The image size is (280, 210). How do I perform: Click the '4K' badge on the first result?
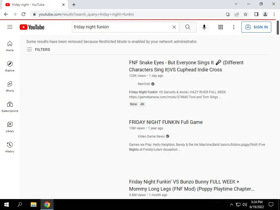tap(142, 104)
